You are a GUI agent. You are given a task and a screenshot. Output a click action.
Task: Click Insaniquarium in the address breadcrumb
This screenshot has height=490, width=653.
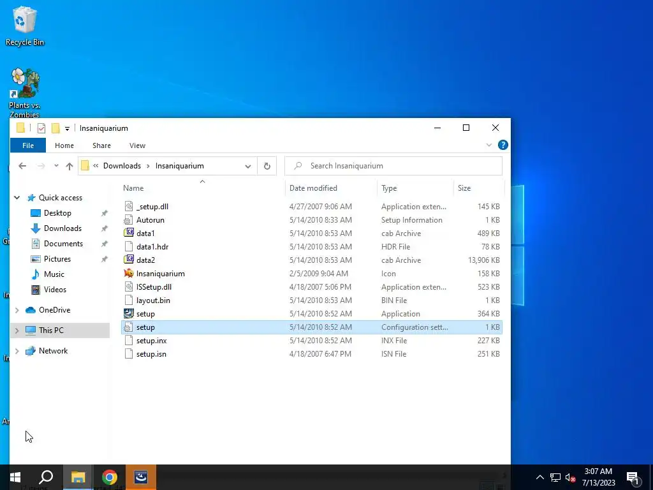coord(179,166)
